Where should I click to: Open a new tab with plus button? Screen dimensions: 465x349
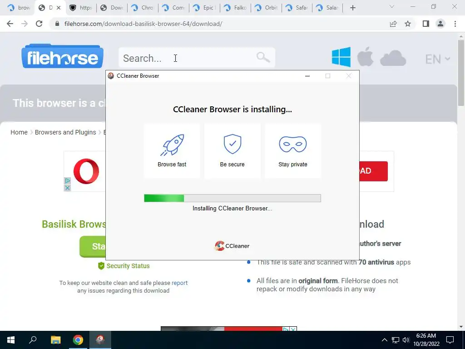pyautogui.click(x=352, y=8)
